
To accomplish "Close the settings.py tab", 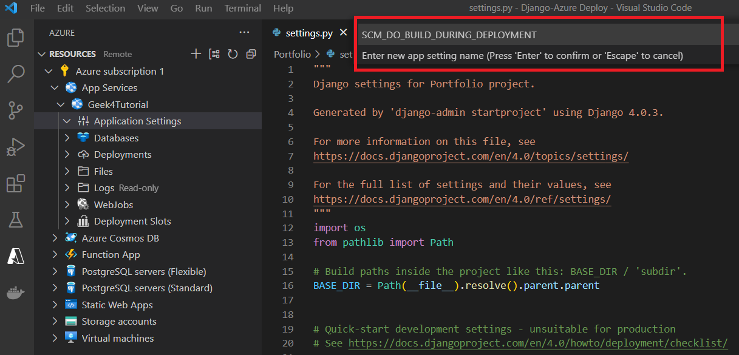I will click(x=343, y=32).
